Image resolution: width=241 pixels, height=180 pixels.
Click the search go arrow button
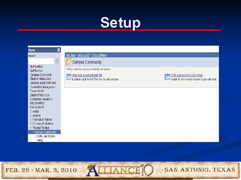[57, 61]
